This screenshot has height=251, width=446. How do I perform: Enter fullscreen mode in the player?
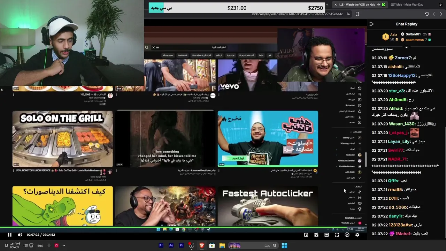pos(337,235)
